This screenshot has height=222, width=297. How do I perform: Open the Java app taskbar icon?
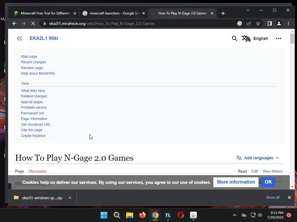pyautogui.click(x=193, y=215)
